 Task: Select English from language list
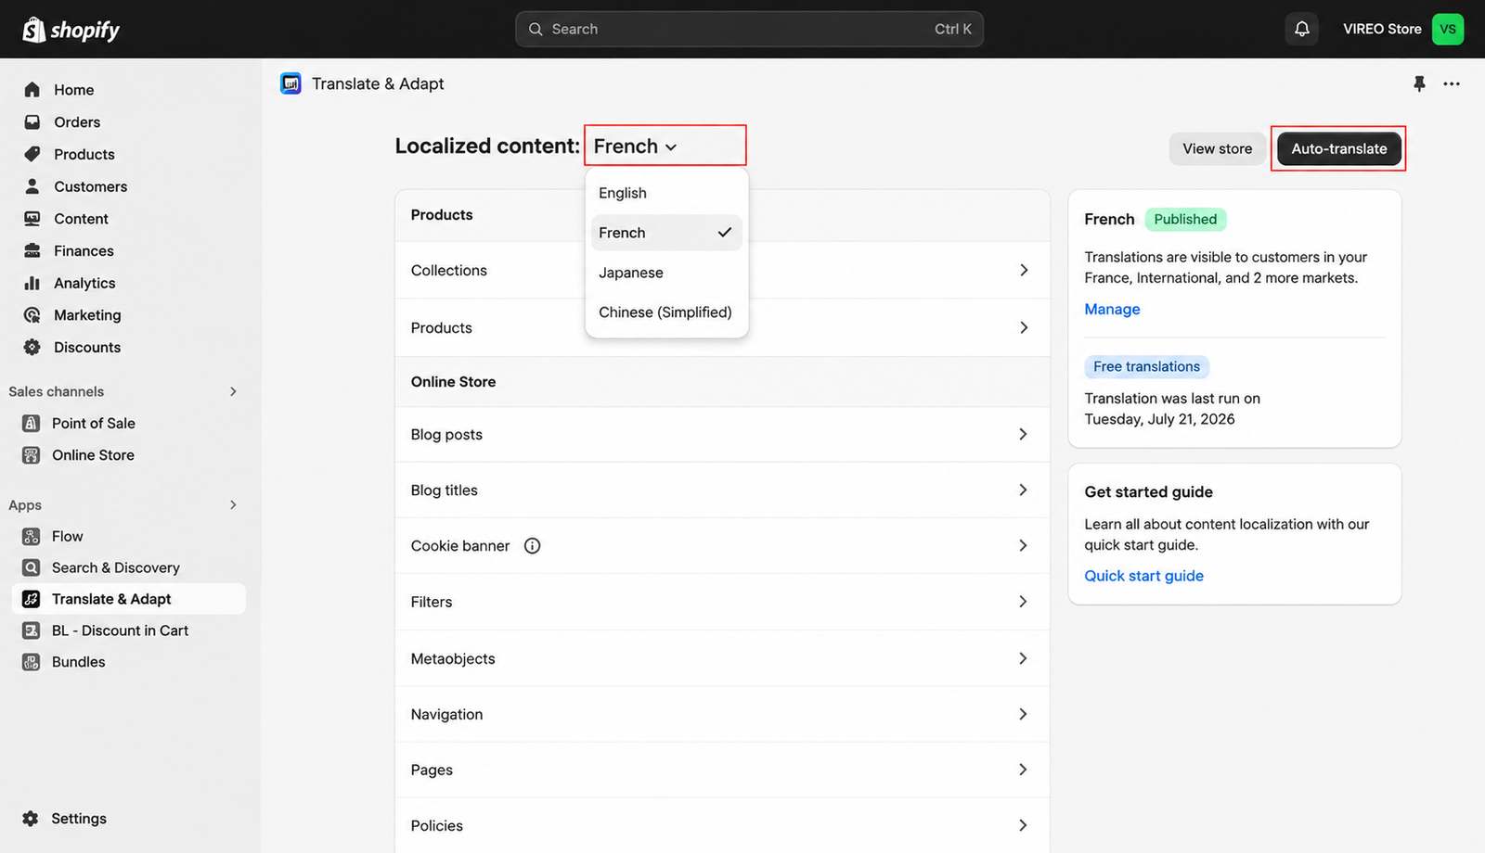click(666, 193)
